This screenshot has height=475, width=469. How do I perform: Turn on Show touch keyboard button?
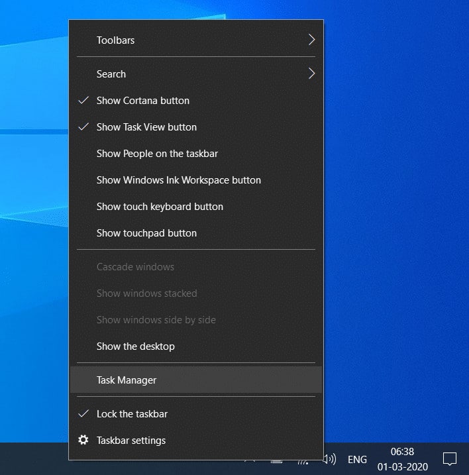(x=195, y=207)
